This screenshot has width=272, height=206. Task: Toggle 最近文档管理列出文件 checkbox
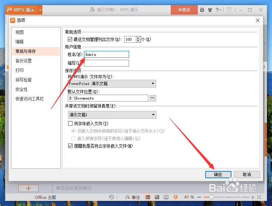(x=70, y=39)
